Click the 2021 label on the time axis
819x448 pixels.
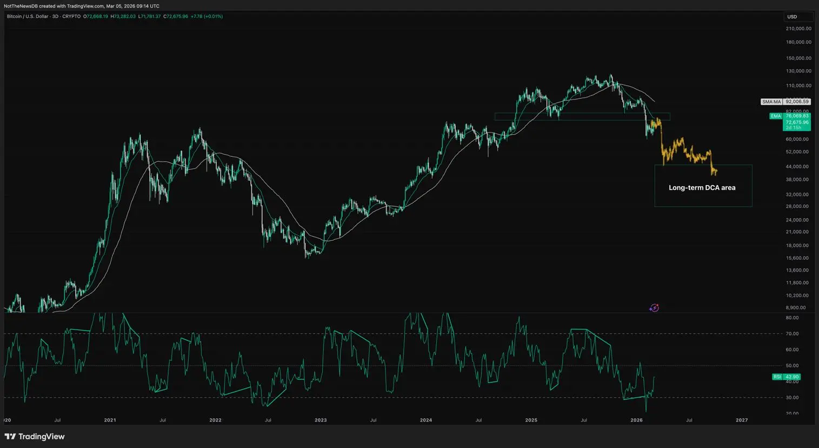(110, 420)
